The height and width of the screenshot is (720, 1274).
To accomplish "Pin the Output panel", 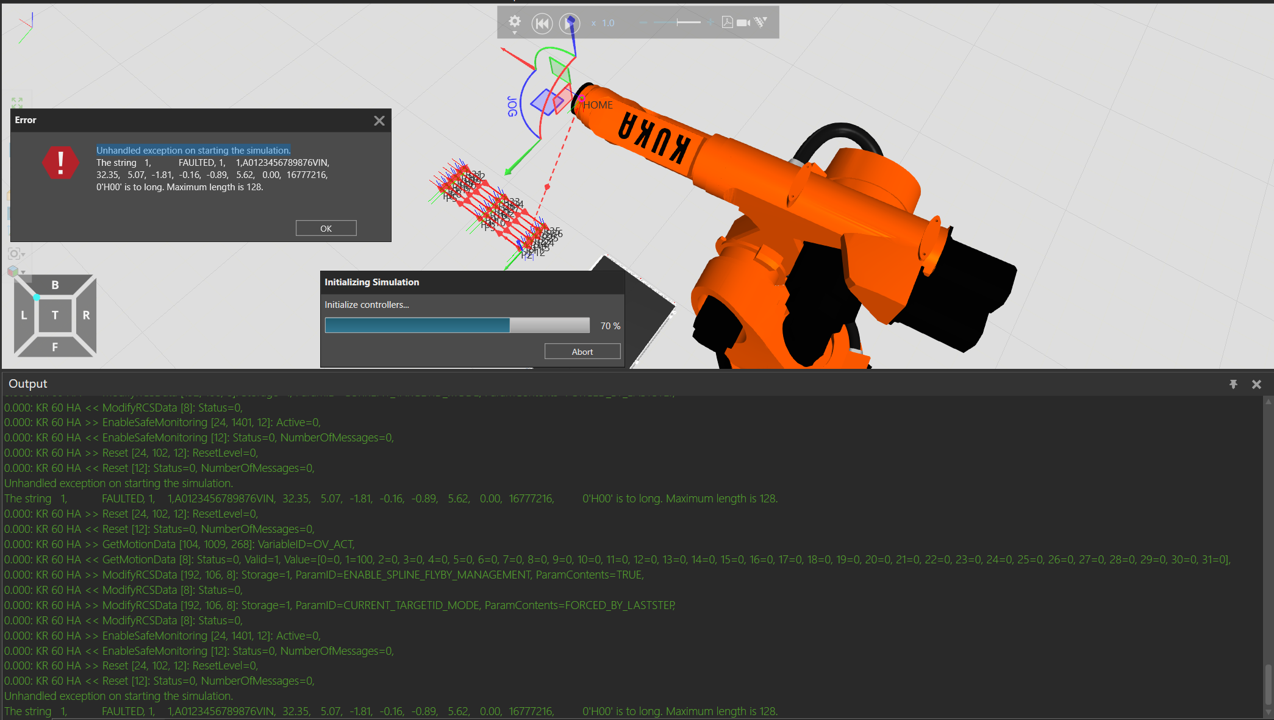I will (1233, 384).
